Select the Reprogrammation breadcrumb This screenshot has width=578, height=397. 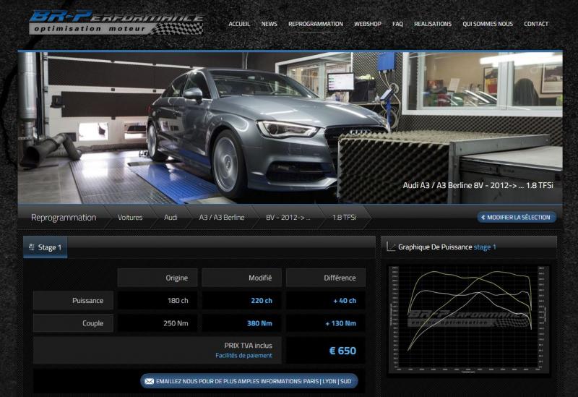[64, 218]
